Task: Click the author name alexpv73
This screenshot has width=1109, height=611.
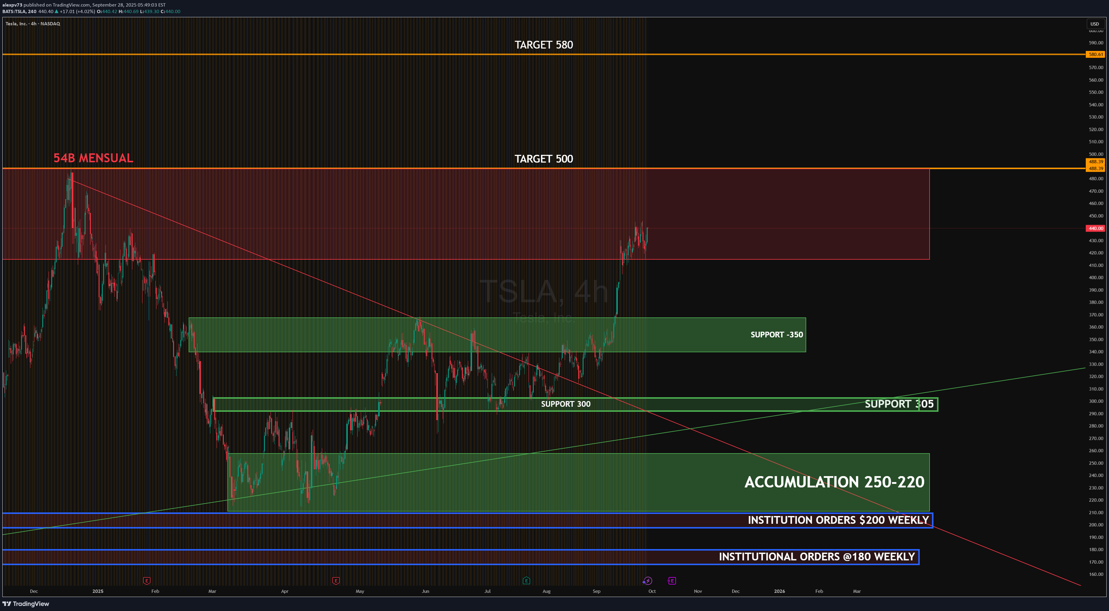Action: pyautogui.click(x=12, y=5)
